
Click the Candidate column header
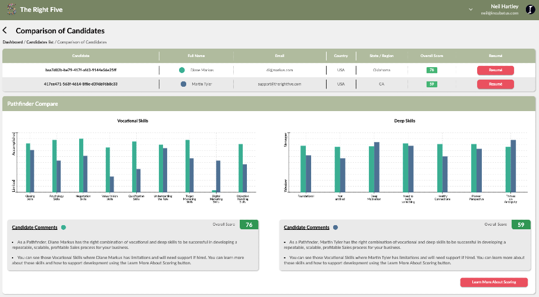(x=81, y=56)
